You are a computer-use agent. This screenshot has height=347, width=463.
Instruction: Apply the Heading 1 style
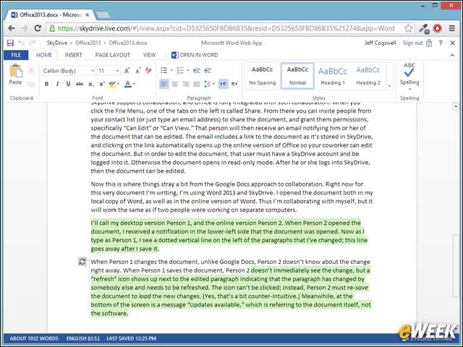pos(333,76)
